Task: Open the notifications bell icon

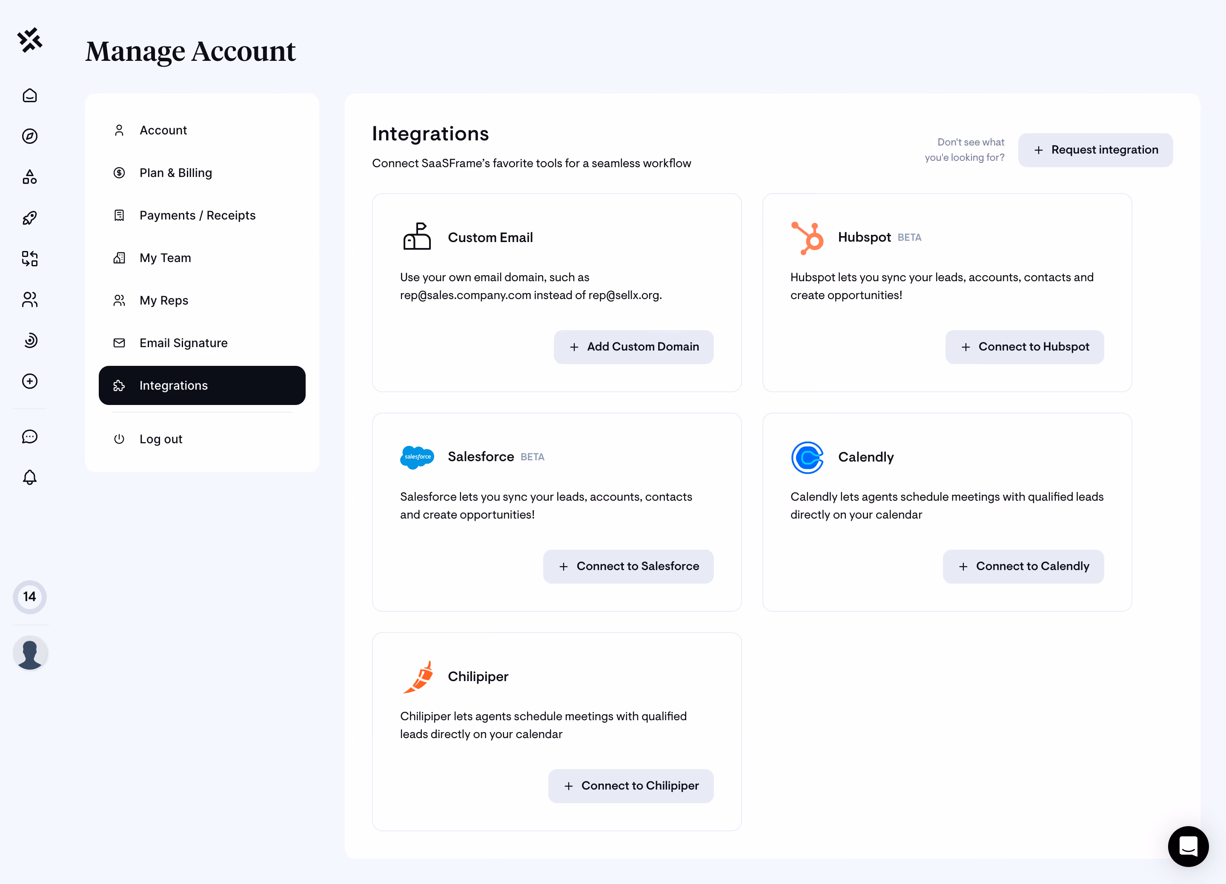Action: pos(30,477)
